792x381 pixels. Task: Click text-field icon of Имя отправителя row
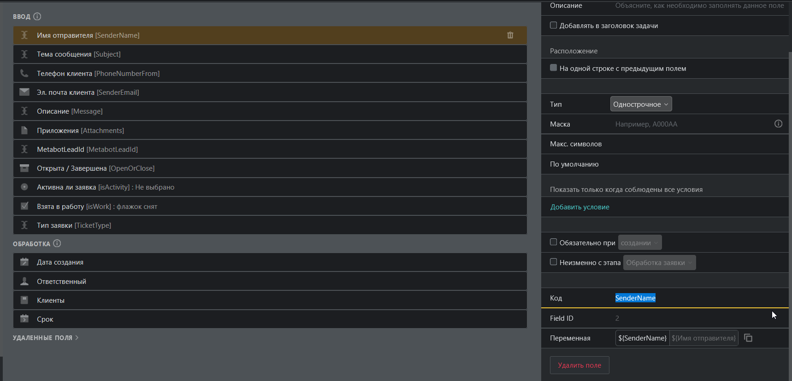click(x=24, y=35)
